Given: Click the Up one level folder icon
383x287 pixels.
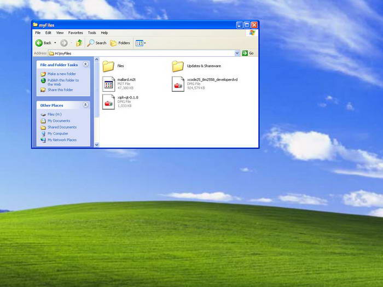Looking at the screenshot, I should (x=79, y=43).
